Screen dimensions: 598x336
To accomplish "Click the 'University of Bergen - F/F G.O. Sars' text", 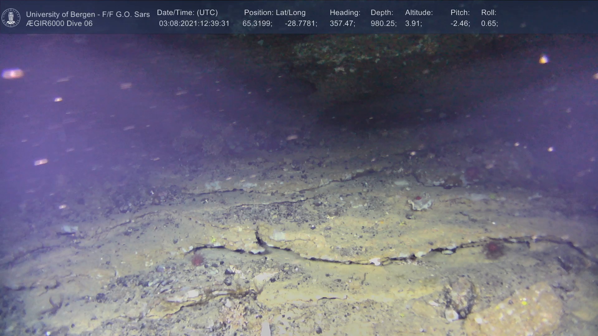I will (88, 14).
